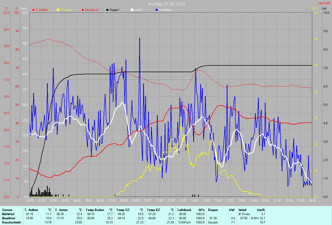Select the 'Windböen' legend label
Screen dimensions: 332x225
click(165, 10)
